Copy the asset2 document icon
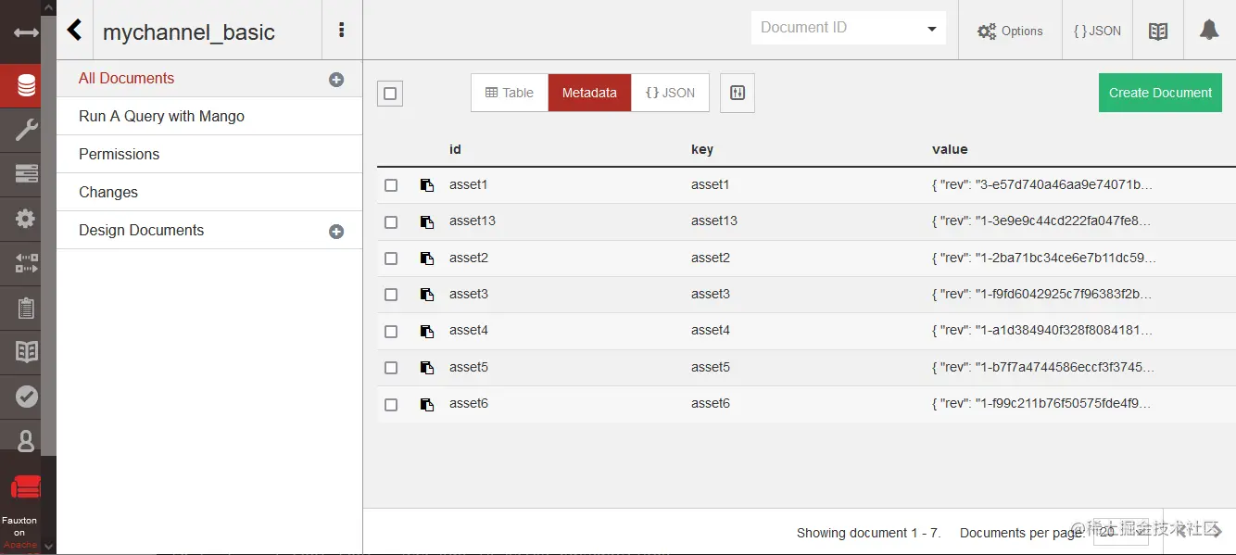This screenshot has height=555, width=1236. tap(427, 259)
